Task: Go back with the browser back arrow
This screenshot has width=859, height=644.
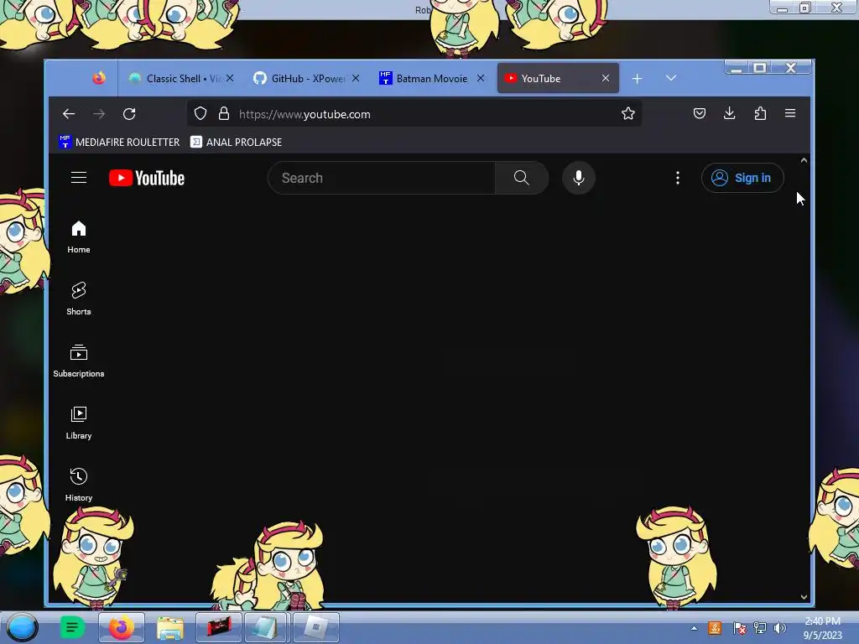Action: point(69,114)
